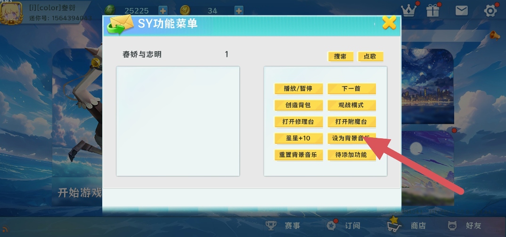Open the crown ranking icon
Viewport: 506px width, 237px height.
409,11
